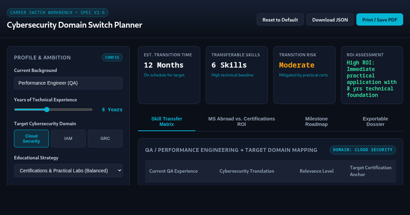Click 'Target Certification Anchor' column header
Screen dimensions: 410x215
point(371,171)
